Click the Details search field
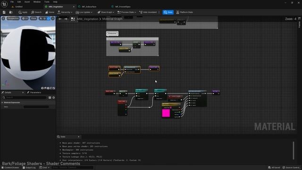Screen dimensions: 302x170 [24, 98]
